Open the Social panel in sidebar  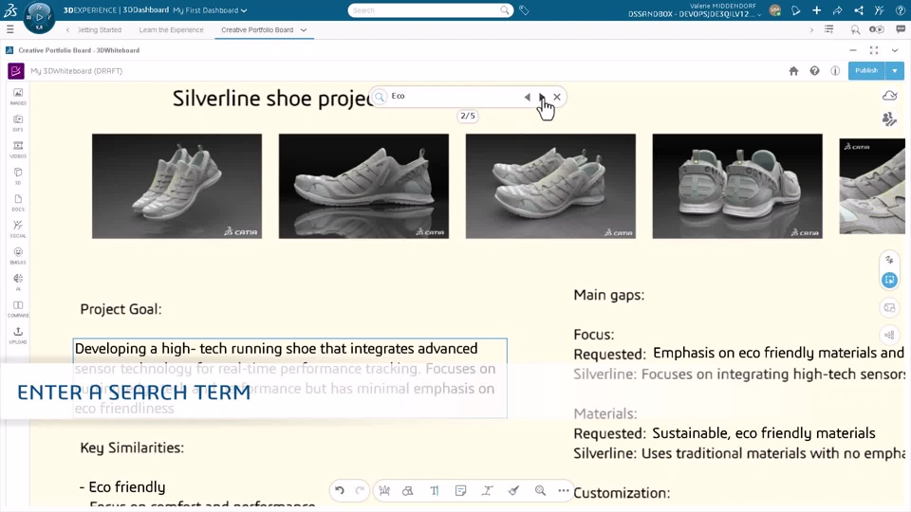18,229
